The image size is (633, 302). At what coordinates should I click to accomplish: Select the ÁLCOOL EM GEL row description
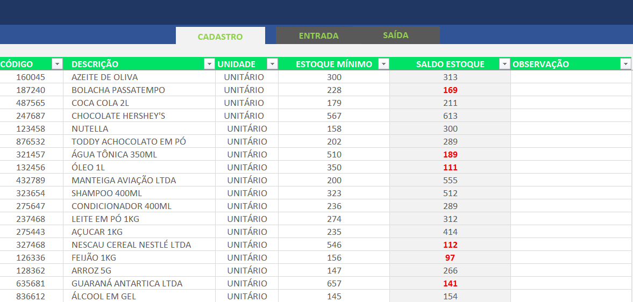point(104,296)
